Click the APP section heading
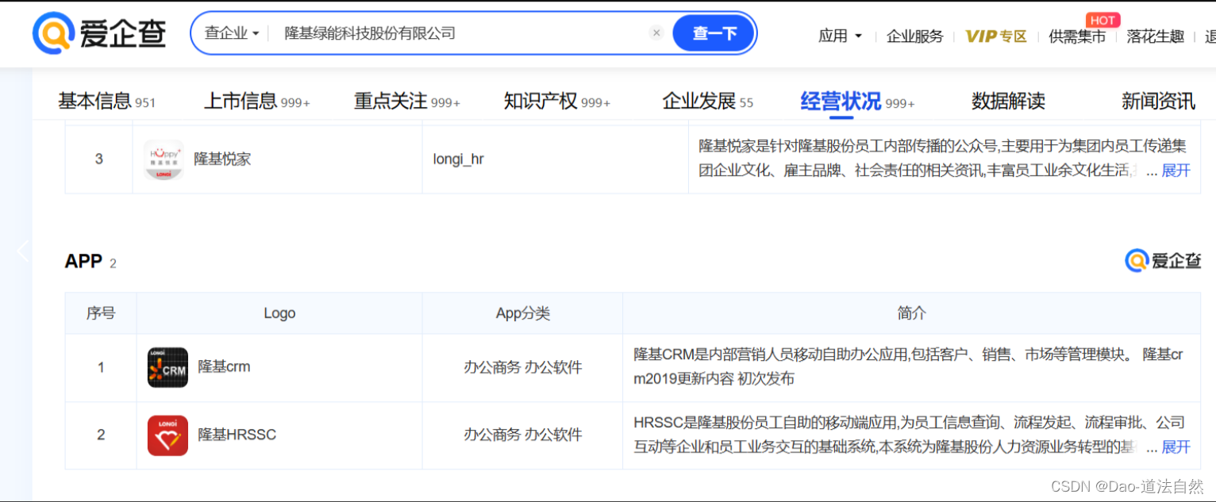Screen dimensions: 1216x502 [83, 262]
